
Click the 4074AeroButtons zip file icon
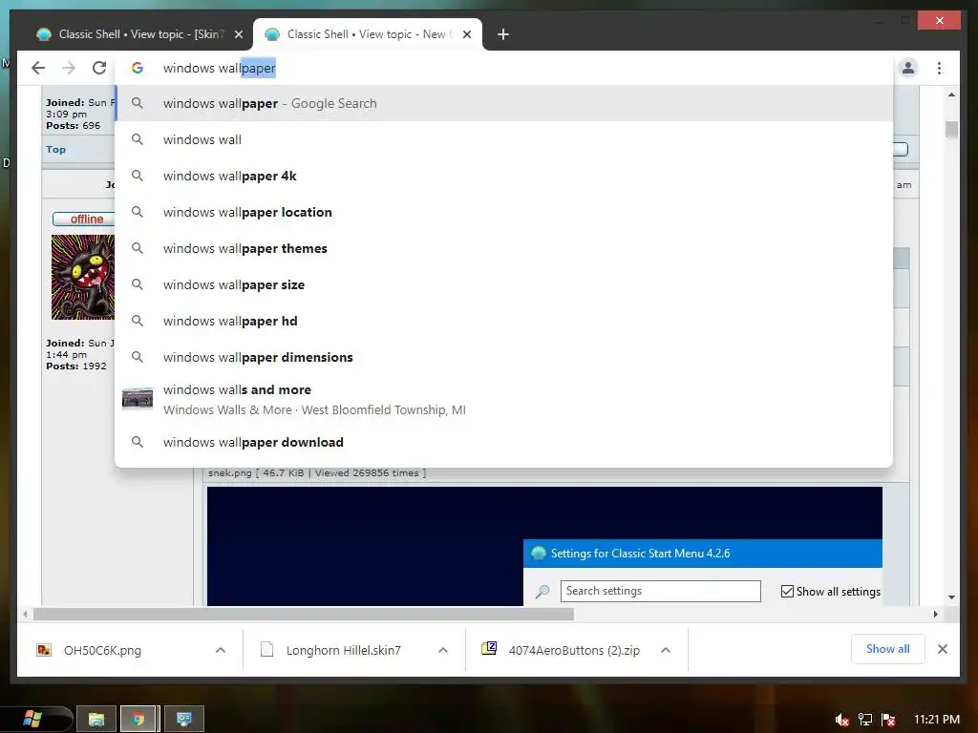pyautogui.click(x=489, y=648)
